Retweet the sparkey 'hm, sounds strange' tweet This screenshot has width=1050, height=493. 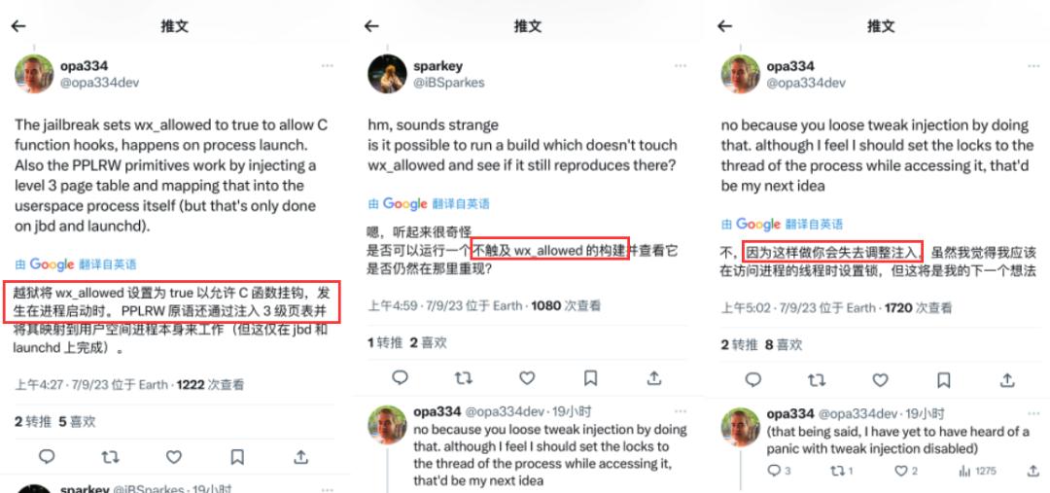coord(464,378)
